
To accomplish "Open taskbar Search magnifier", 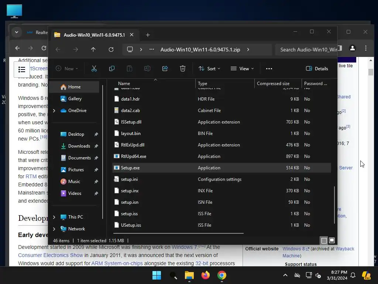I will [173, 275].
